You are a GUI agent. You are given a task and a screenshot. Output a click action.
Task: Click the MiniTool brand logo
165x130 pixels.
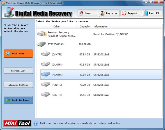tap(17, 123)
